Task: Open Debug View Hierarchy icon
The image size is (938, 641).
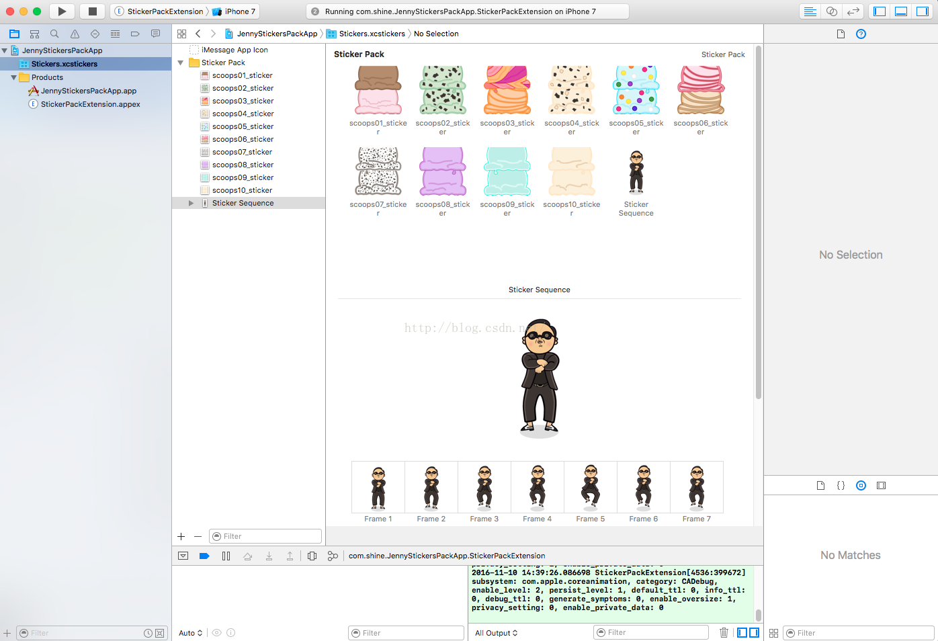Action: pos(312,556)
